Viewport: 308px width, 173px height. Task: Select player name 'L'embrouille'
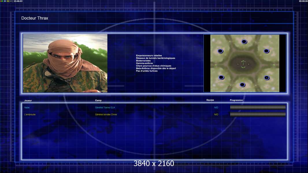pos(30,114)
